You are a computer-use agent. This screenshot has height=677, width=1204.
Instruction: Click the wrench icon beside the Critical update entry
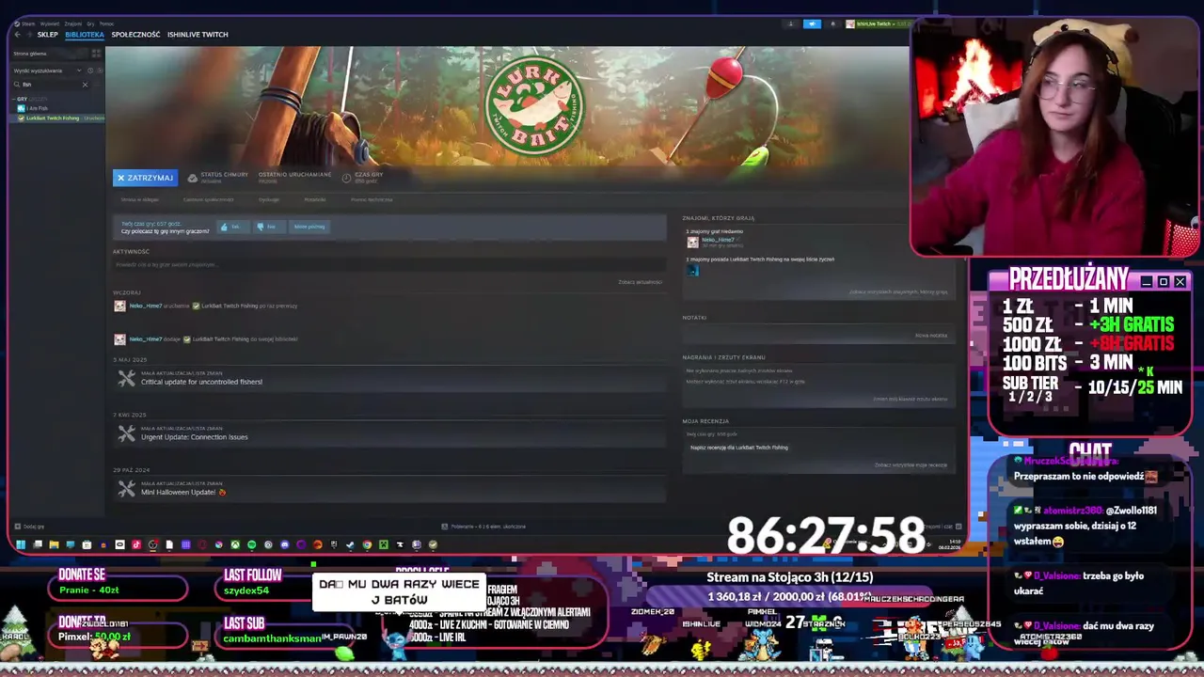click(x=127, y=379)
